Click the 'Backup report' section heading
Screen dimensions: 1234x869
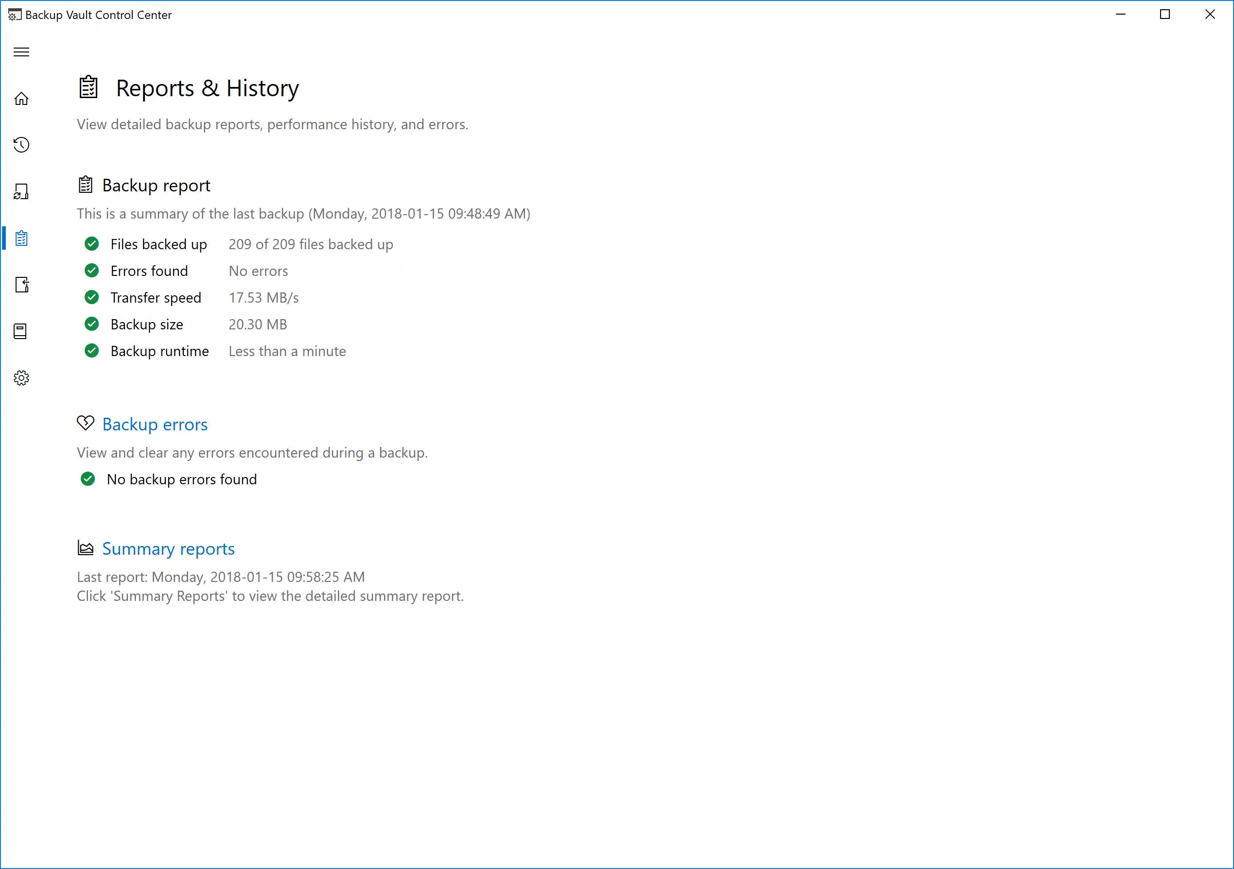(157, 185)
